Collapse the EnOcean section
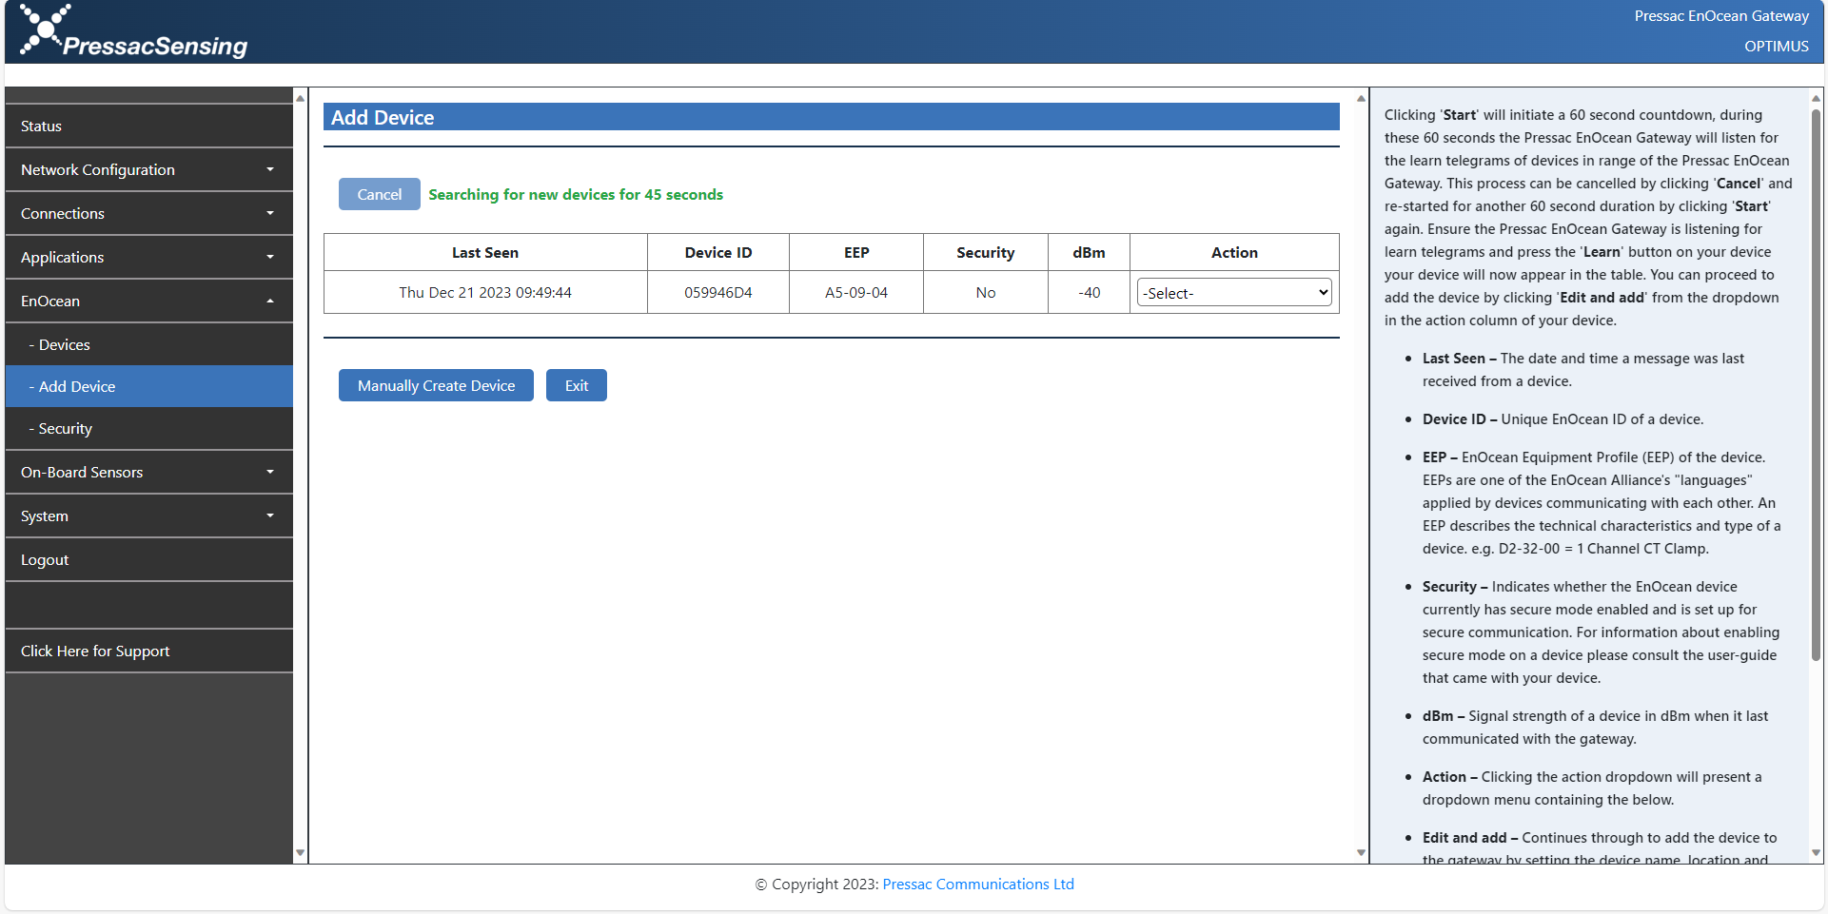The image size is (1828, 914). (148, 301)
